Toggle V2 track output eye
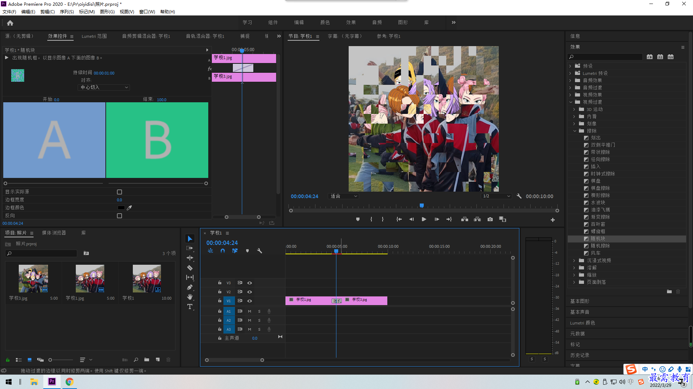The image size is (693, 389). pos(249,292)
